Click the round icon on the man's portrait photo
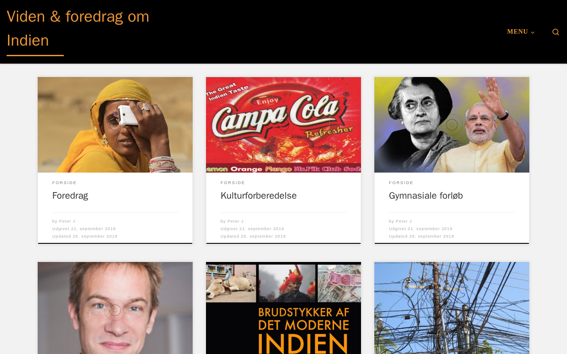567x354 pixels. click(115, 310)
